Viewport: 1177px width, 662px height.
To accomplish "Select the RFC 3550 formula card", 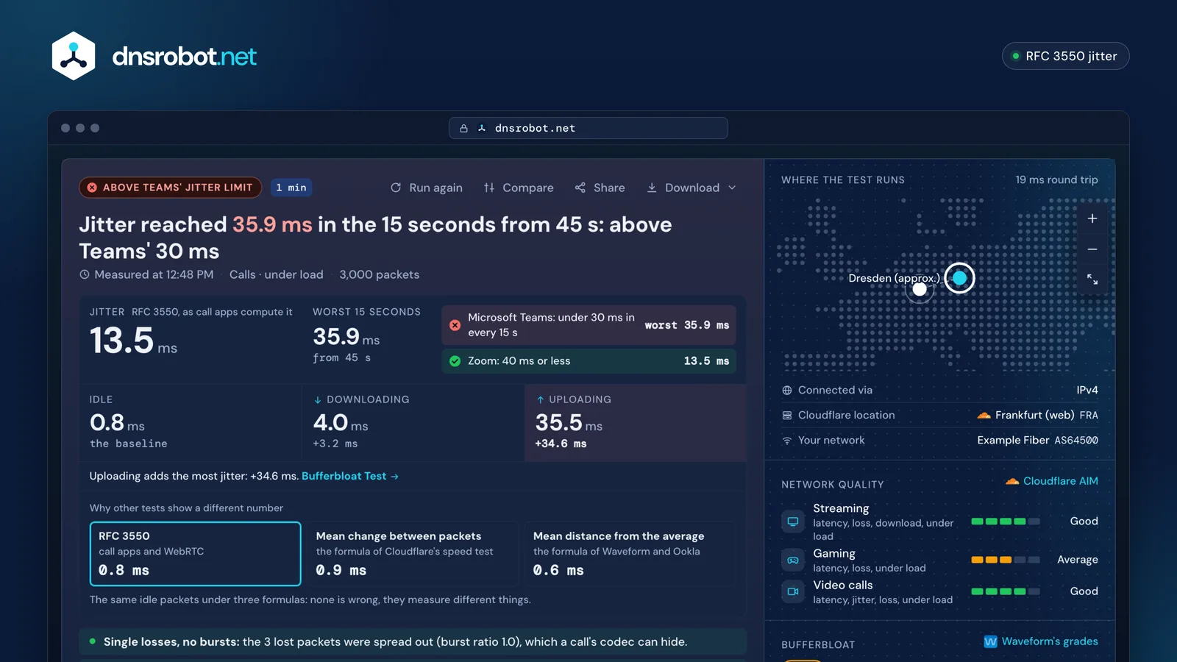I will (195, 554).
